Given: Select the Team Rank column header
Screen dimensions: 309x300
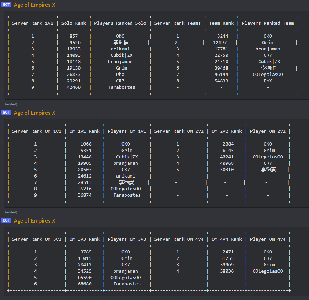Looking at the screenshot, I should 221,23.
